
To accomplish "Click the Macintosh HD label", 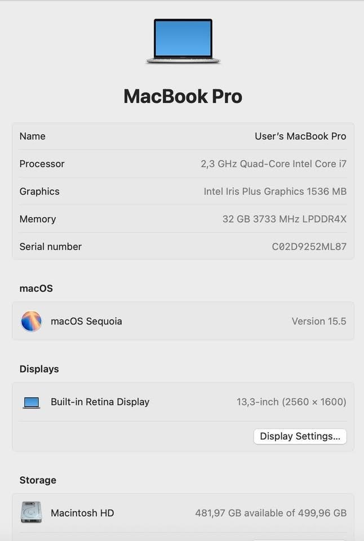I will 82,513.
